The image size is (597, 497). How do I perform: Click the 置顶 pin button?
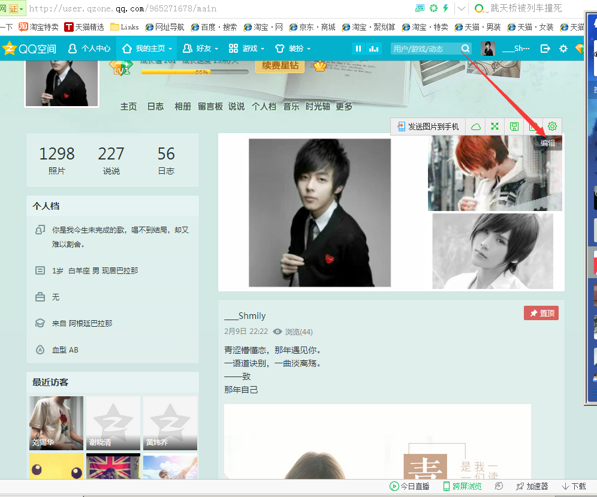(541, 313)
